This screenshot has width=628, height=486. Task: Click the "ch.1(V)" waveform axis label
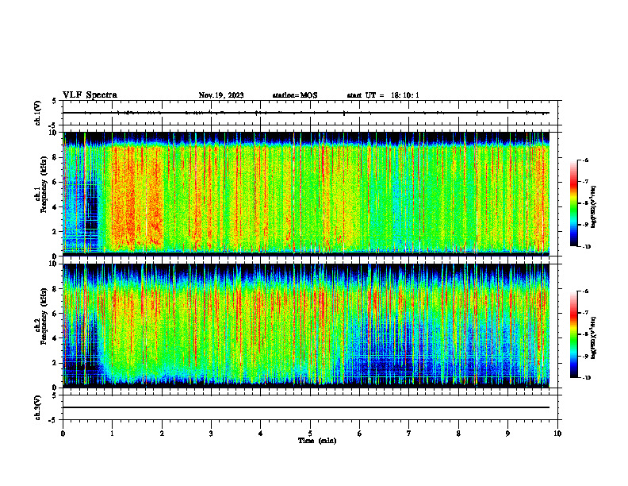click(x=38, y=113)
